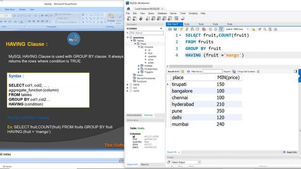The height and width of the screenshot is (169, 301).
Task: Click the open SQL script folder icon
Action: point(170,29)
